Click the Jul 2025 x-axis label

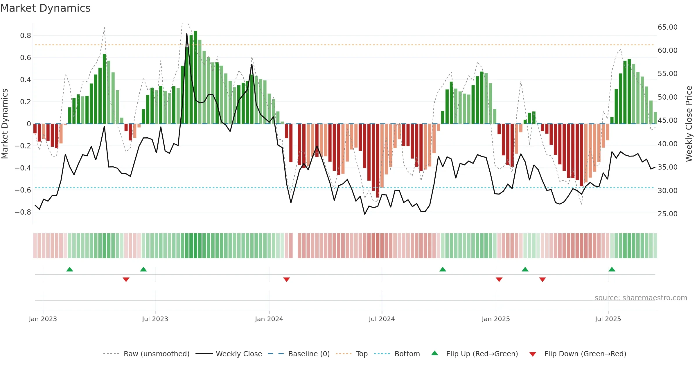608,319
